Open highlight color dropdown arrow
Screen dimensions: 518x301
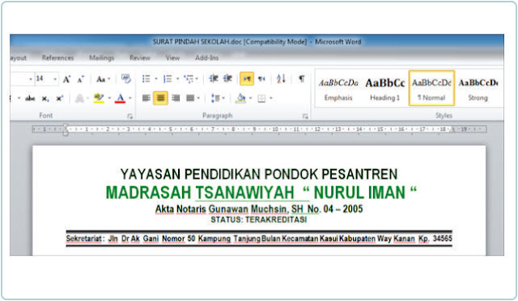109,98
